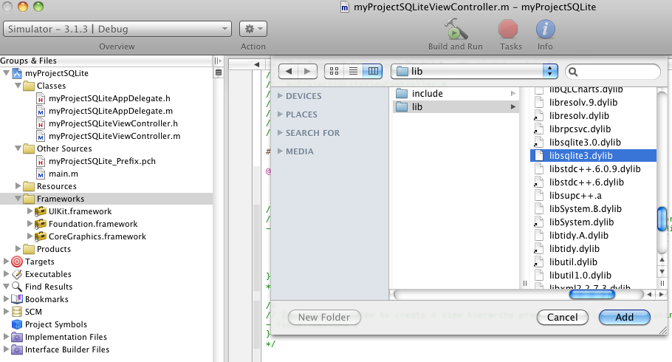This screenshot has height=362, width=672.
Task: Expand the Resources group
Action: click(18, 185)
